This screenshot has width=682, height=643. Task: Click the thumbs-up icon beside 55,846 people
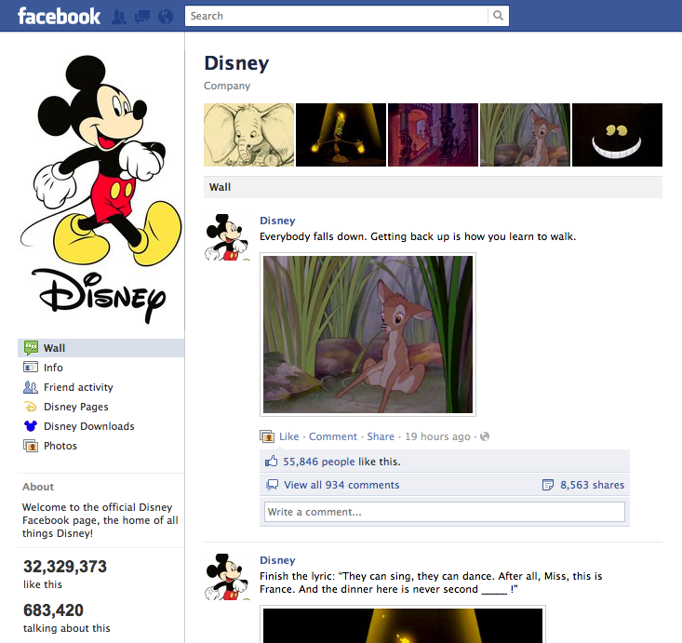pyautogui.click(x=272, y=462)
